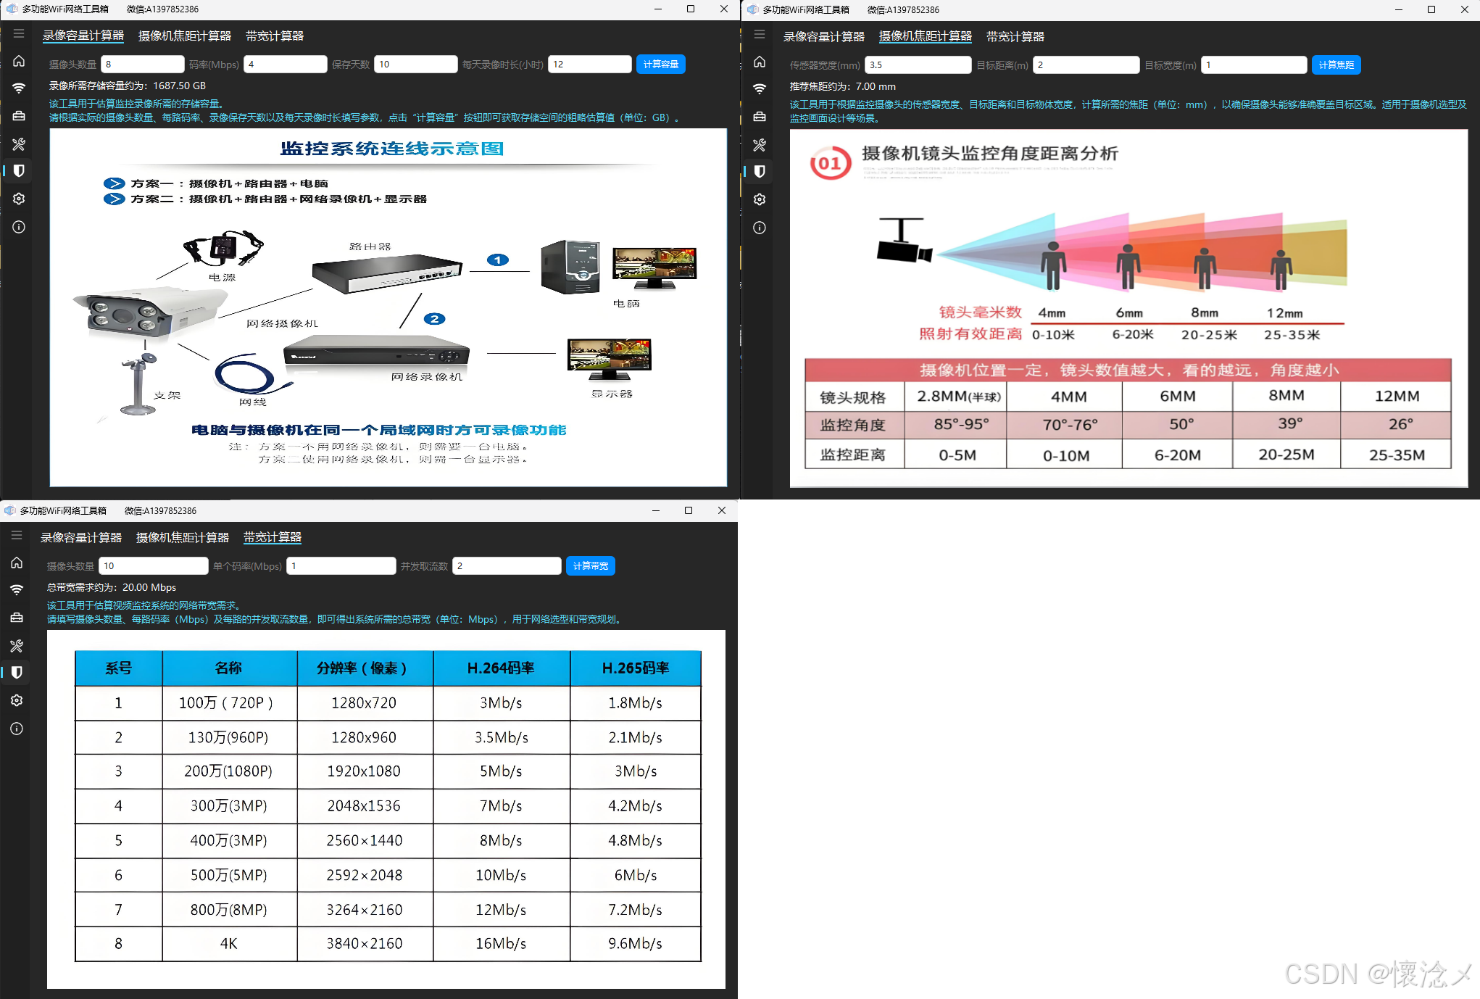Click shield icon in bandwidth calculator window sidebar
The width and height of the screenshot is (1480, 999).
(17, 673)
